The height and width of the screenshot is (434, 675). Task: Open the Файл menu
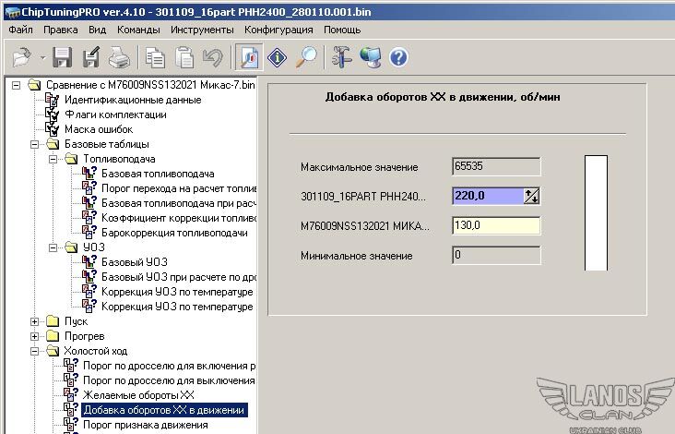[x=20, y=30]
